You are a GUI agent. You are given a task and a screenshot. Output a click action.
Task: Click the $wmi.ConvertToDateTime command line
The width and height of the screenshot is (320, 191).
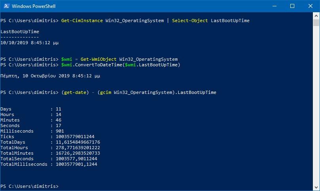click(121, 65)
